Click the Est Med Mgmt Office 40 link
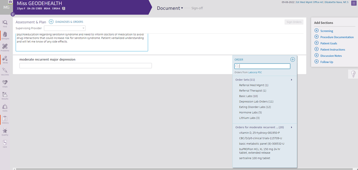The image size is (358, 170). [x=309, y=2]
